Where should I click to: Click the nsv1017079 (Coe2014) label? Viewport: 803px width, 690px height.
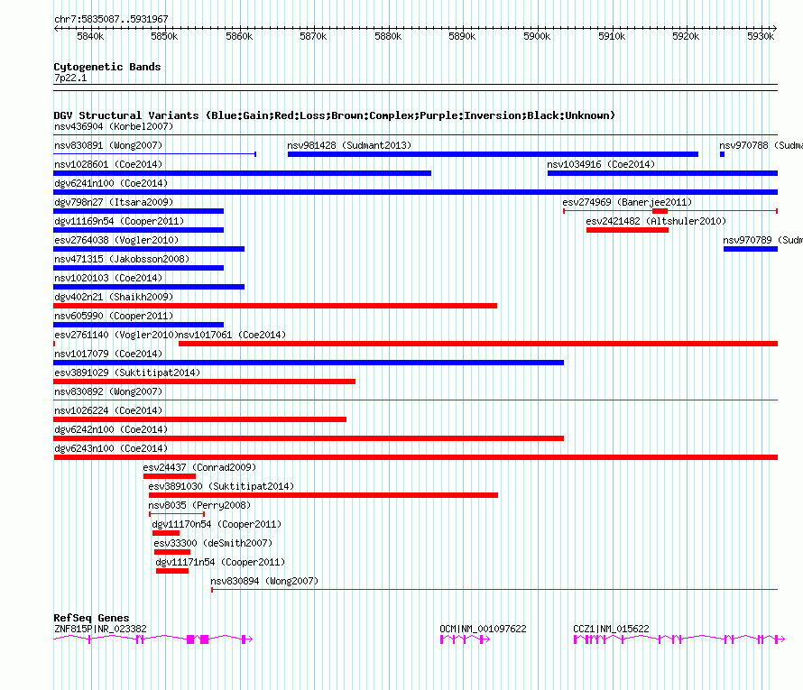coord(108,354)
